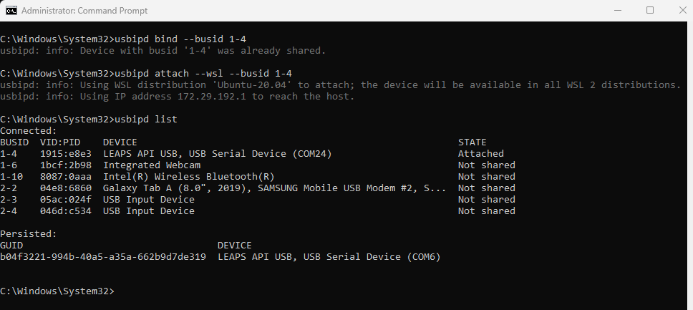
Task: Click the Command Prompt title bar icon
Action: pos(11,10)
